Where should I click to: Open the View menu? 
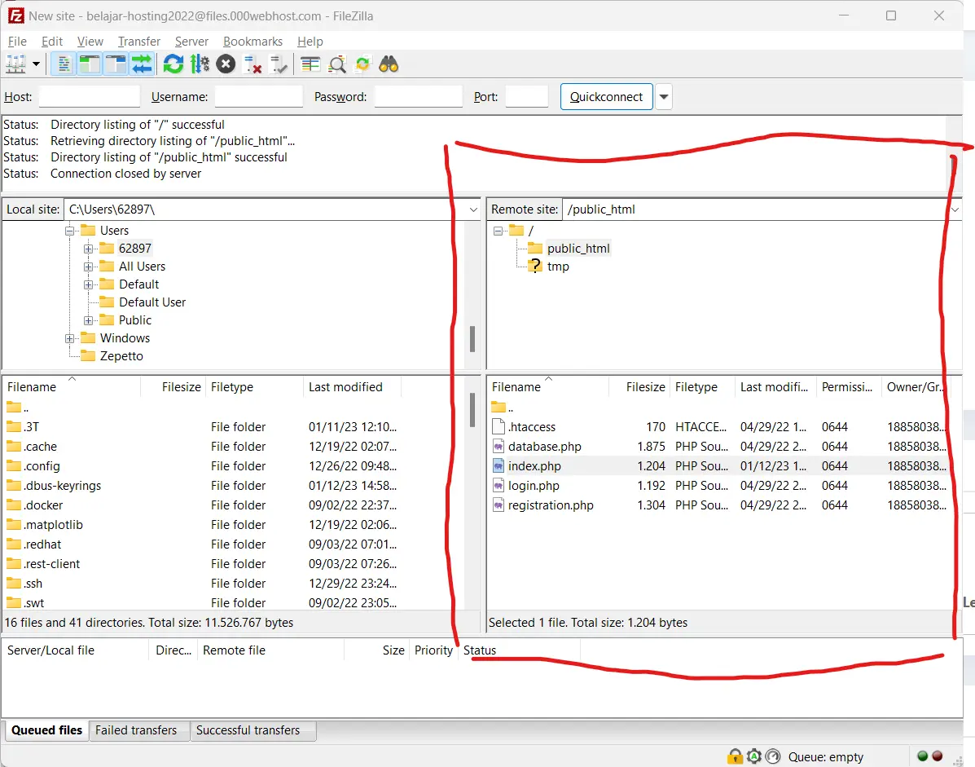90,41
